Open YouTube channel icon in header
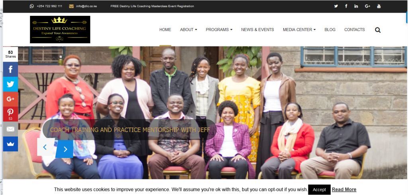Screen dimensions: 408x195 click(x=379, y=6)
